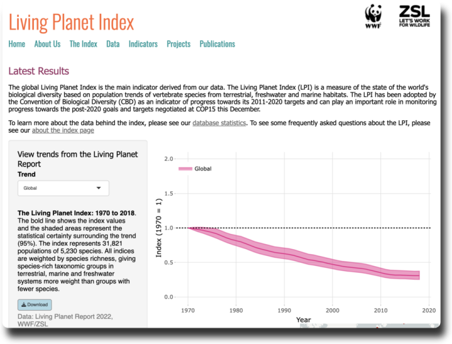Image resolution: width=452 pixels, height=344 pixels.
Task: Toggle the Global series in chart legend
Action: 203,169
